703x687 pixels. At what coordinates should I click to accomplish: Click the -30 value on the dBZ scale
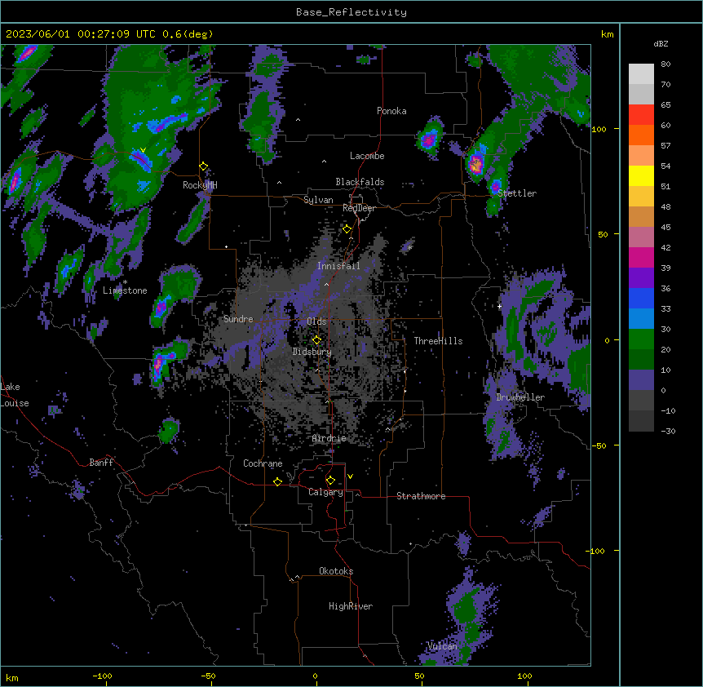pos(668,431)
